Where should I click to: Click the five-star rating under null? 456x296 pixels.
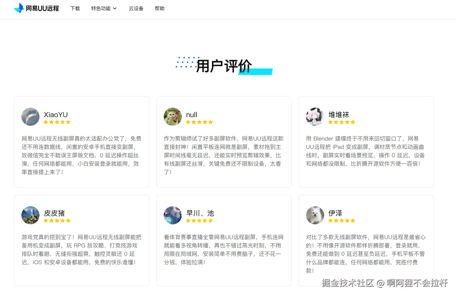199,122
